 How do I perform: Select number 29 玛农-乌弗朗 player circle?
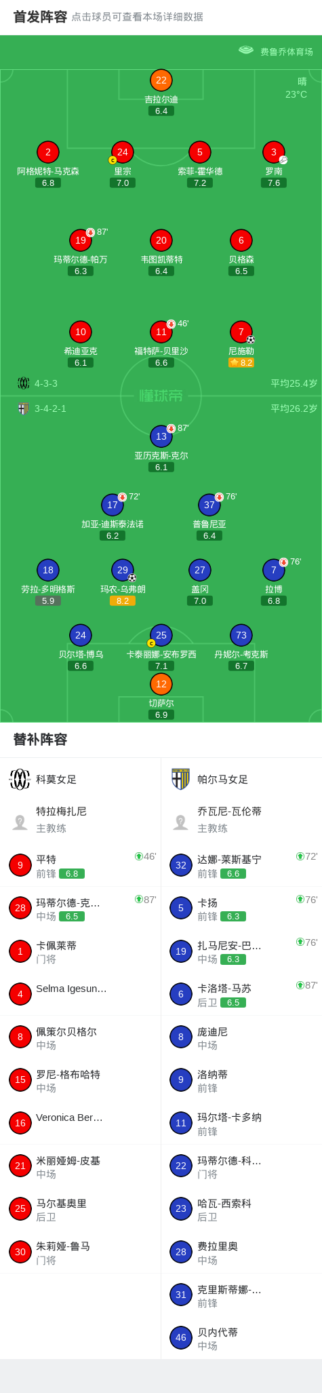(123, 570)
